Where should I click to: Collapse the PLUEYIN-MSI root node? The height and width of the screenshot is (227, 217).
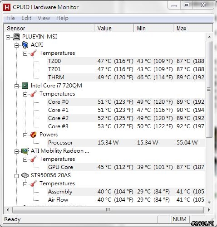tap(8, 37)
